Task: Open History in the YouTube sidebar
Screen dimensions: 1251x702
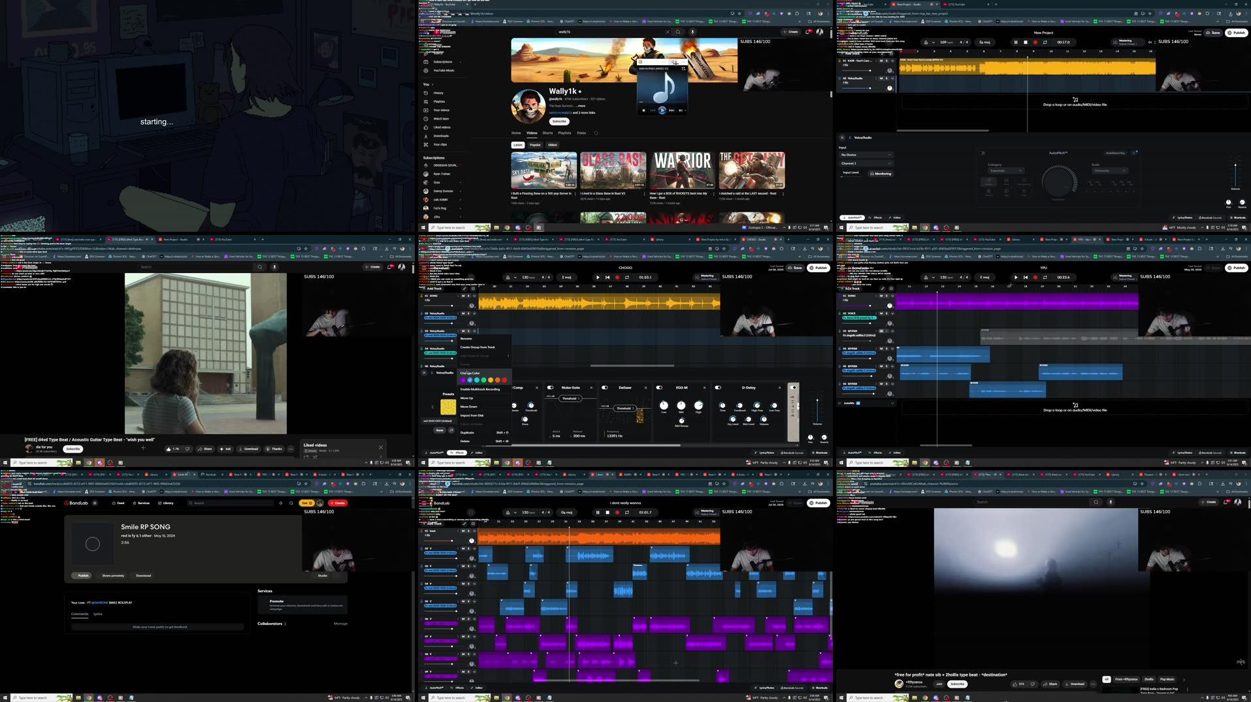Action: coord(438,93)
